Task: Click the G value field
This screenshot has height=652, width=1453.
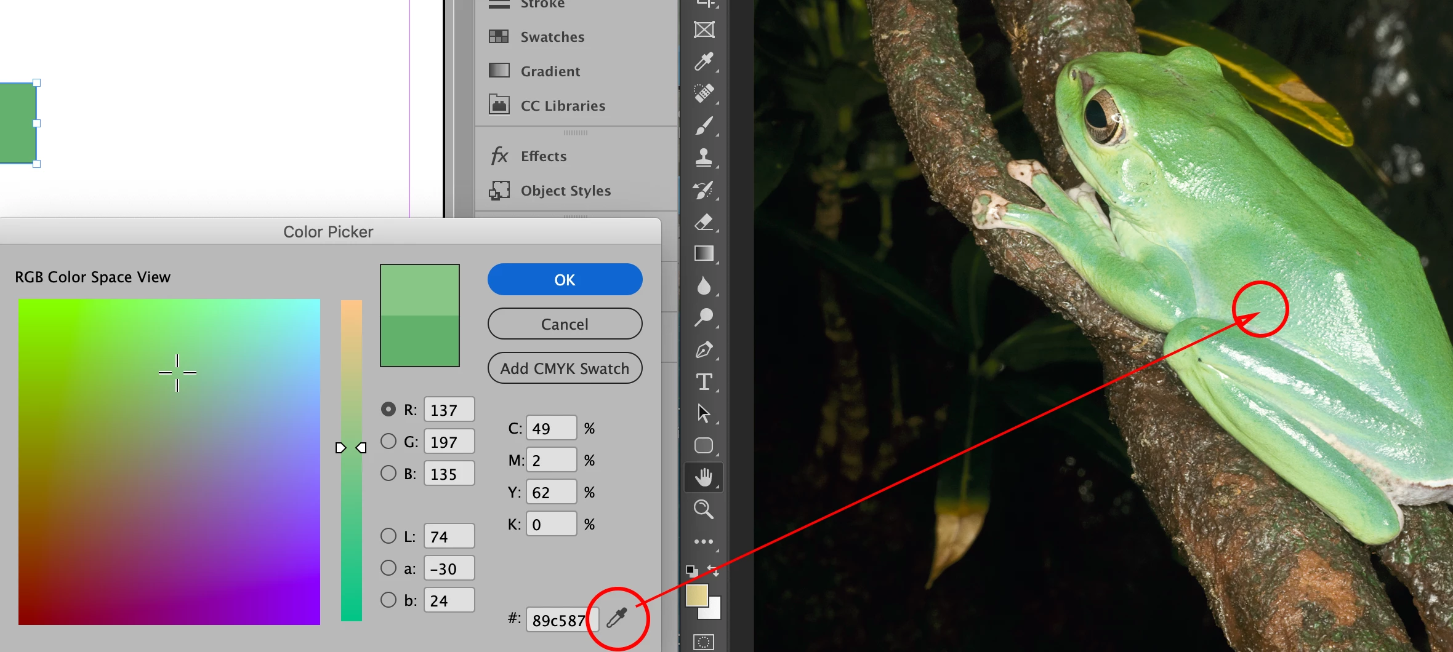Action: (x=449, y=442)
